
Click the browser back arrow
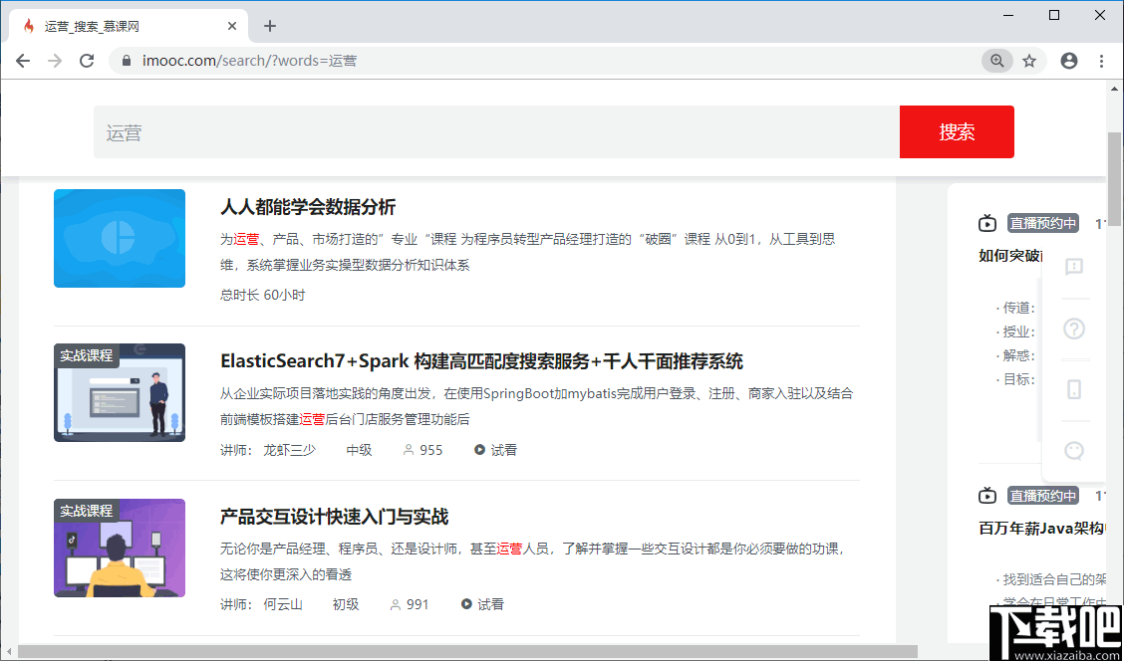(x=23, y=61)
